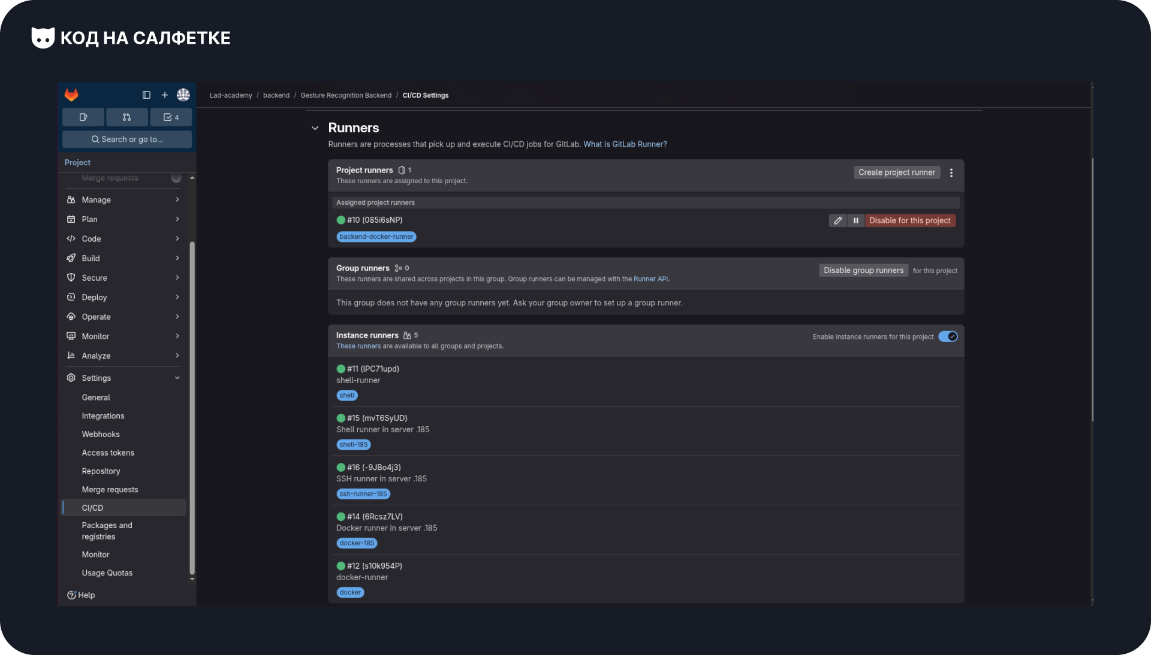Click the Search or go to field

coord(127,140)
